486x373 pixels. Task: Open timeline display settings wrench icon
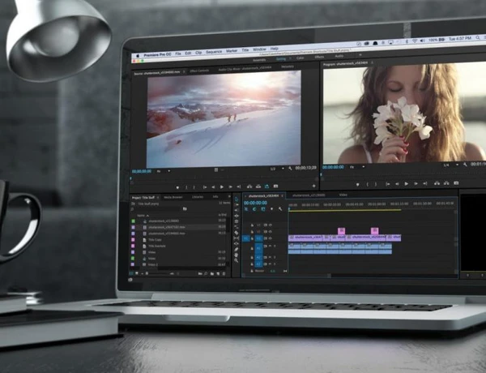pyautogui.click(x=280, y=209)
